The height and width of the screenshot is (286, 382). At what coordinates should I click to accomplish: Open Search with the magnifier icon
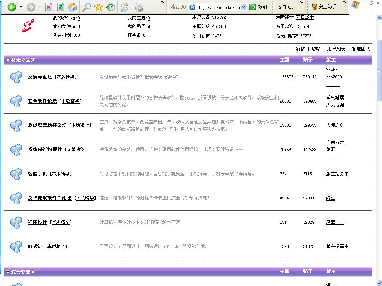pyautogui.click(x=86, y=7)
